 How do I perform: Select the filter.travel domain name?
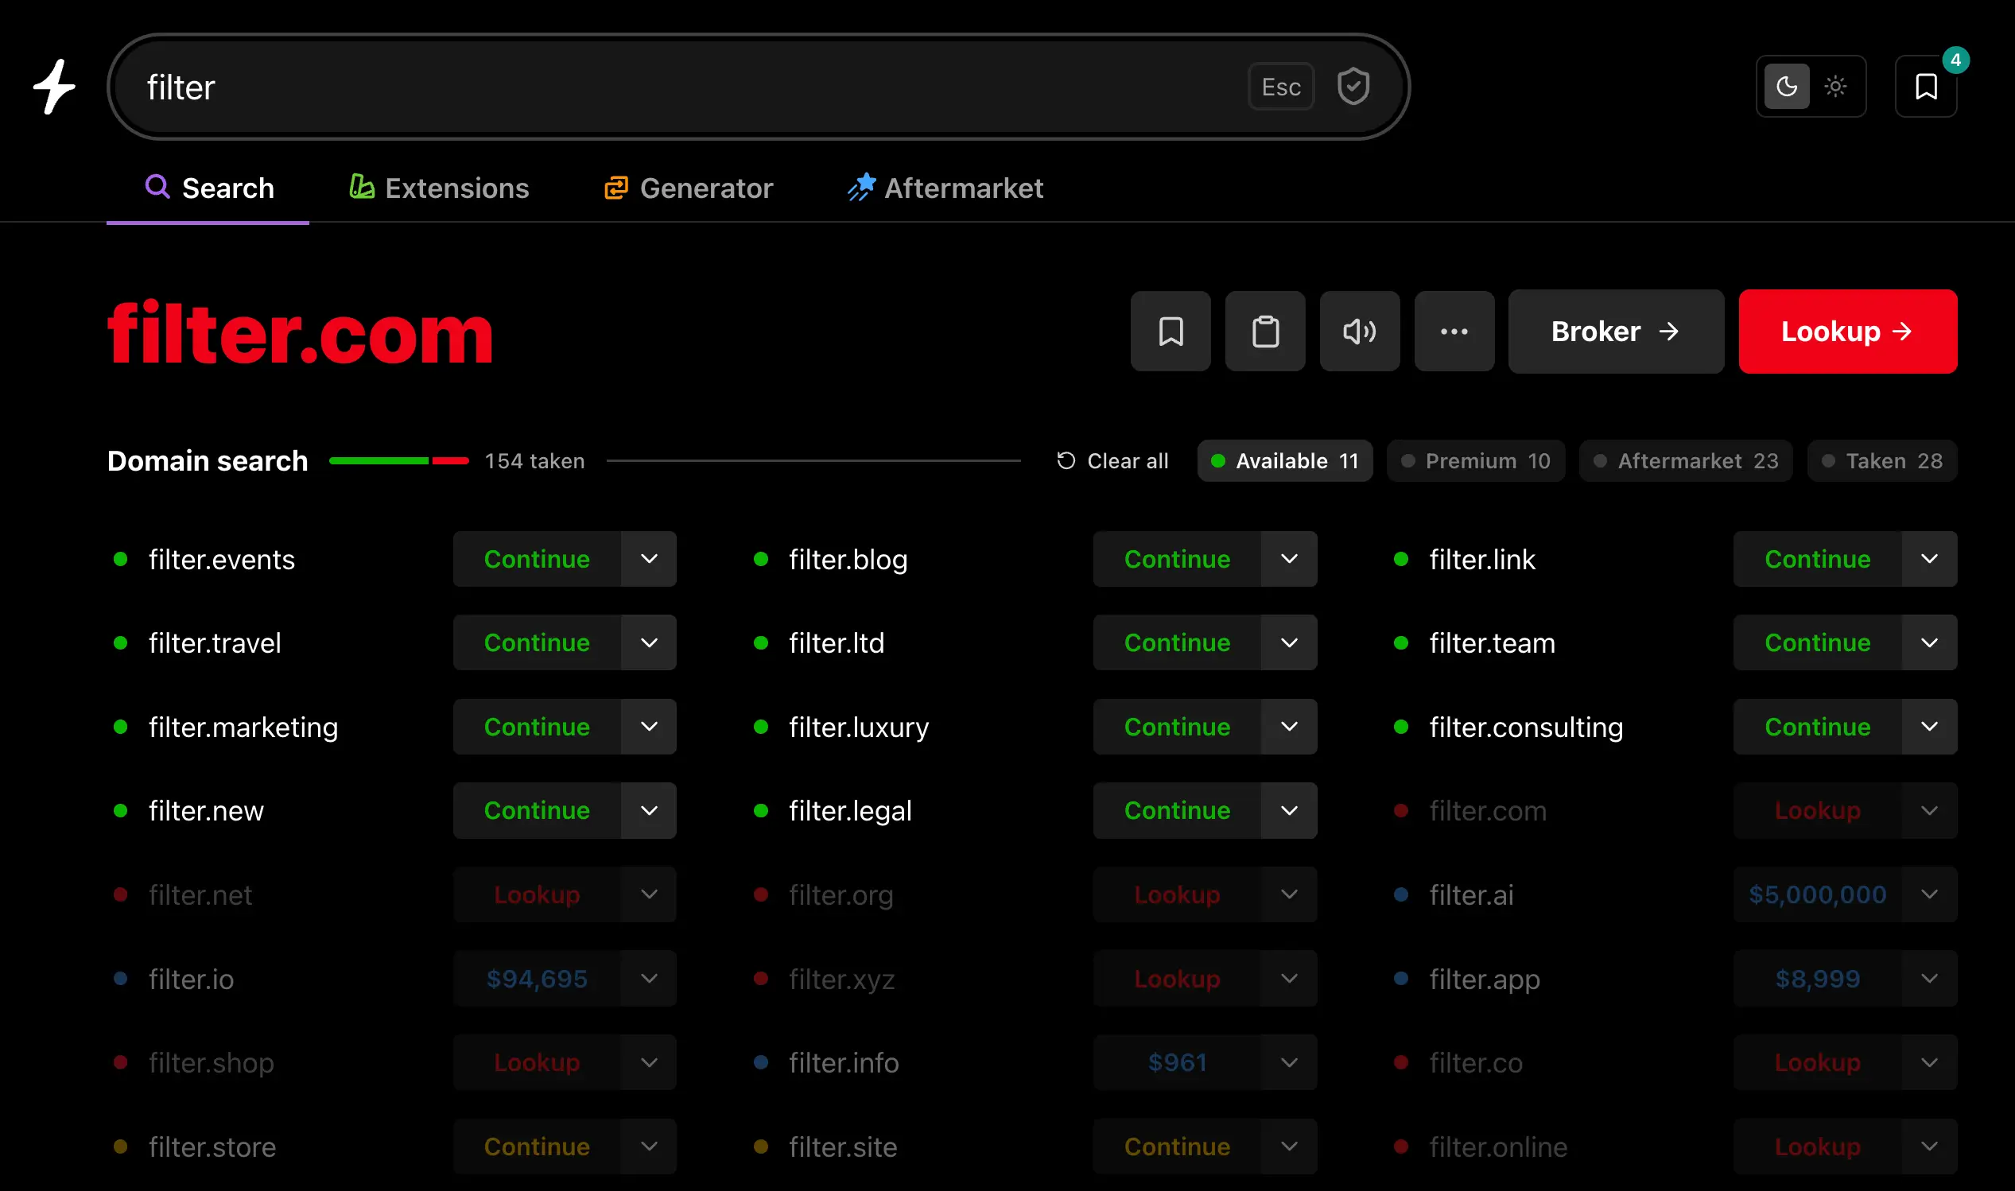(x=215, y=643)
